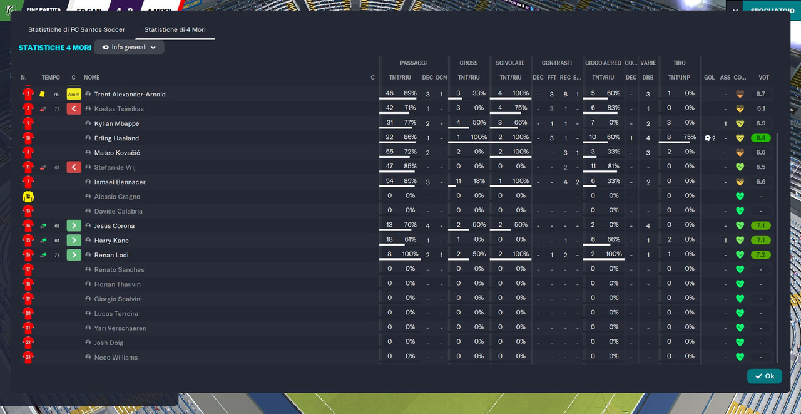Click Trent Alexander-Arnold's Amm booking badge

74,94
